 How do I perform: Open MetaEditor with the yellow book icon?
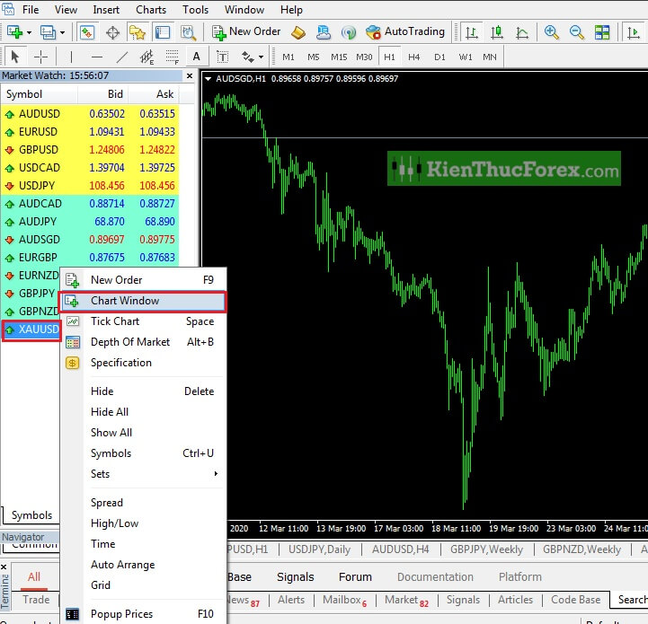click(x=298, y=31)
